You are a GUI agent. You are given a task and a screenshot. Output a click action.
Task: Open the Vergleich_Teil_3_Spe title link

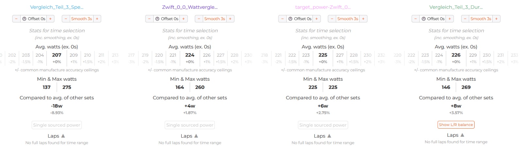(x=57, y=7)
